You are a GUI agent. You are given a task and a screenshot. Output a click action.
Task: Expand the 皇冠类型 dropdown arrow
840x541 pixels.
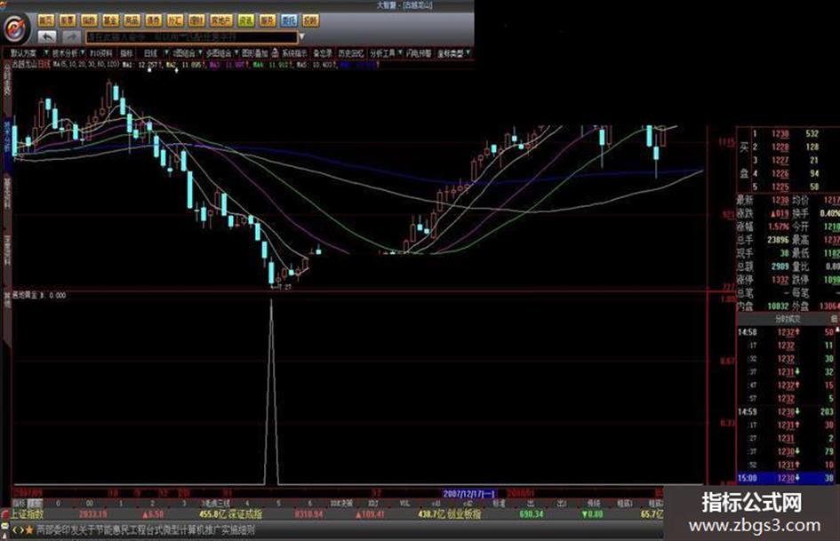[468, 53]
